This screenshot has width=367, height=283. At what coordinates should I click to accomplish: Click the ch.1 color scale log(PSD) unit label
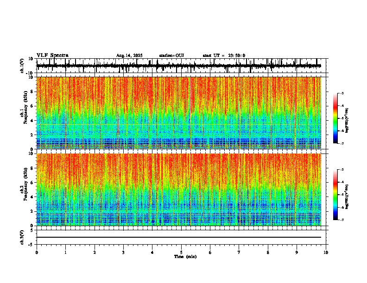(x=347, y=120)
